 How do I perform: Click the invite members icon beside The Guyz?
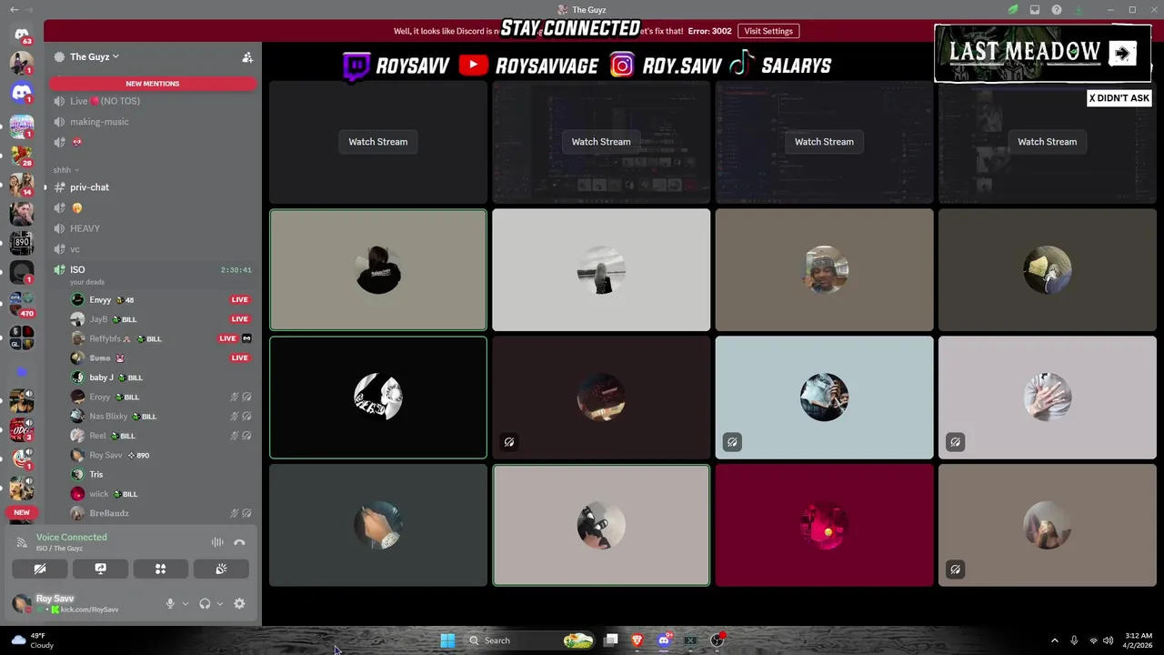click(x=246, y=56)
